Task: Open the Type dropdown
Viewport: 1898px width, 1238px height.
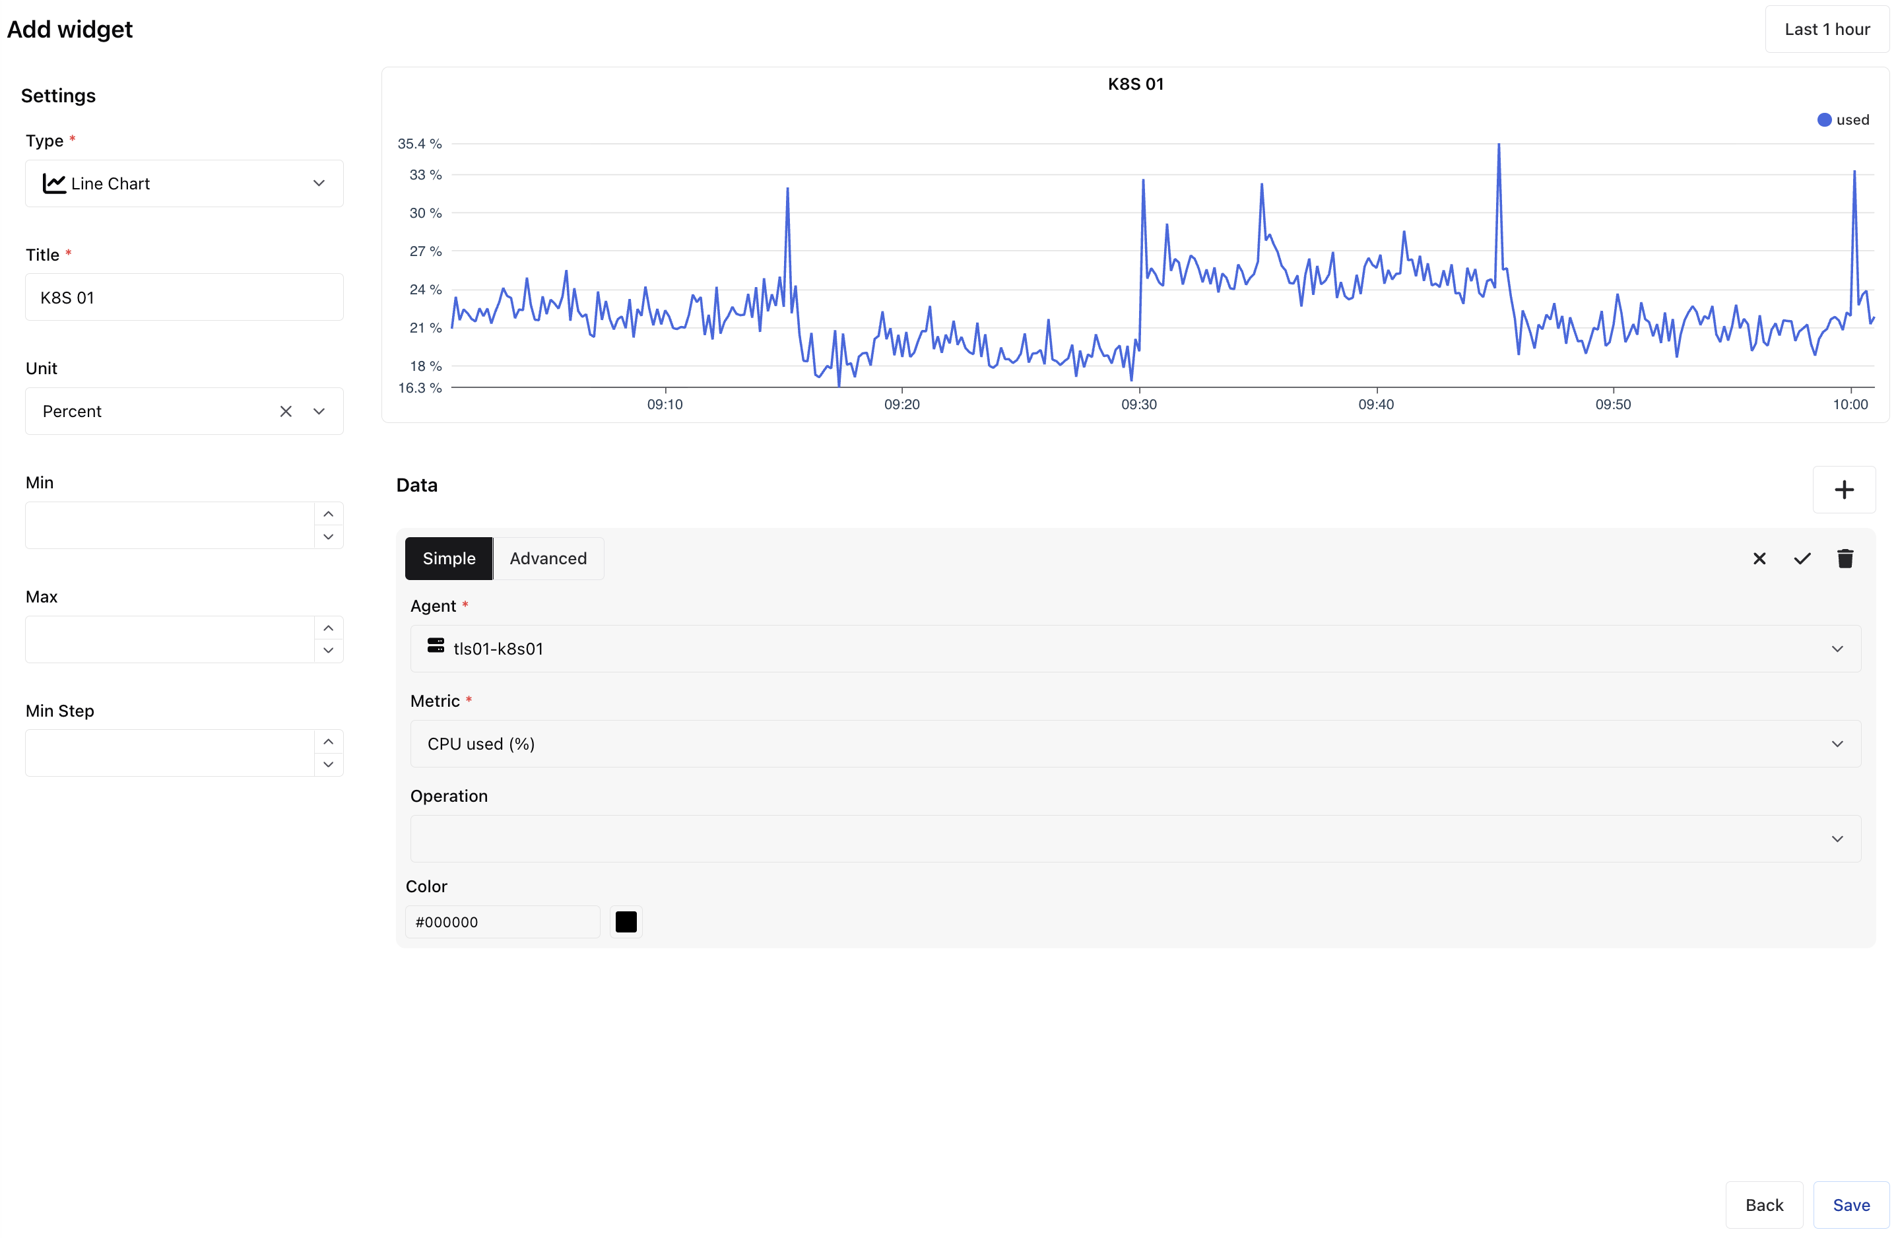Action: coord(318,183)
